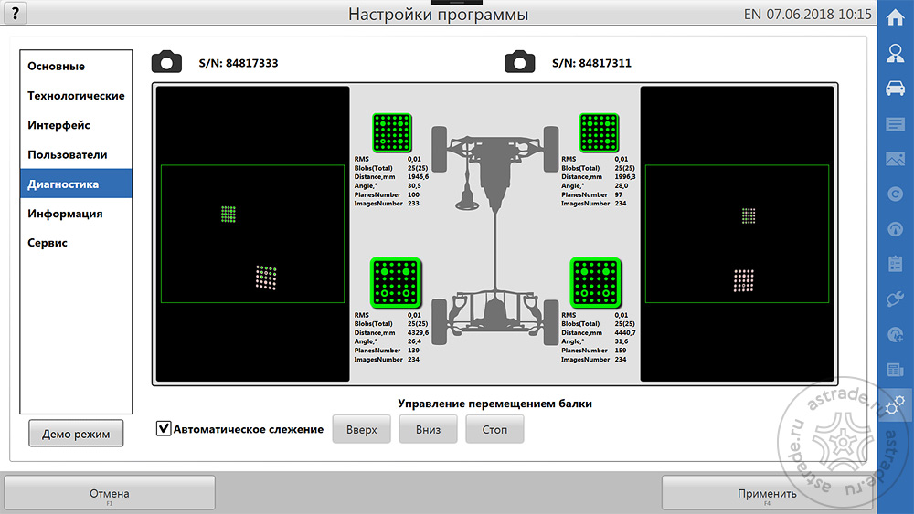Click ImagesNumber value 233

(413, 204)
